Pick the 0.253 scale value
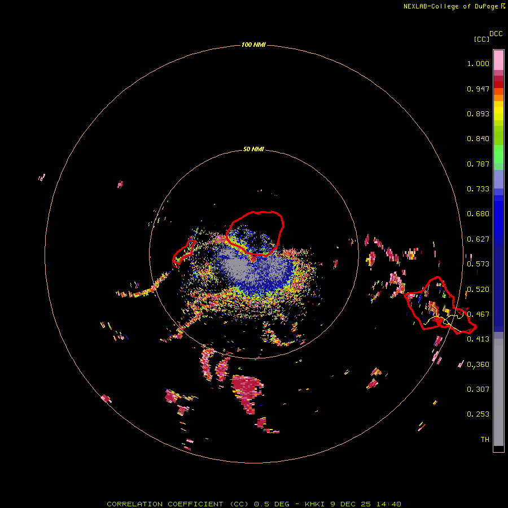Screen dimensions: 508x508 pyautogui.click(x=478, y=414)
